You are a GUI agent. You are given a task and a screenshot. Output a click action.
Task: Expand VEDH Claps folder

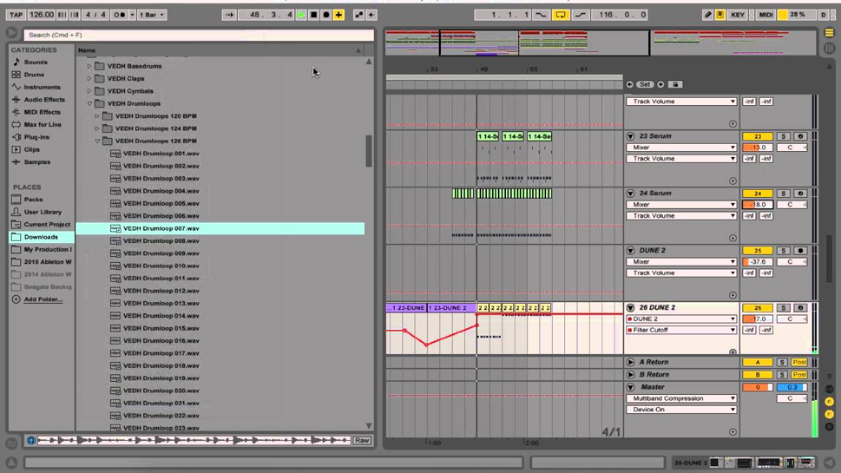click(90, 79)
